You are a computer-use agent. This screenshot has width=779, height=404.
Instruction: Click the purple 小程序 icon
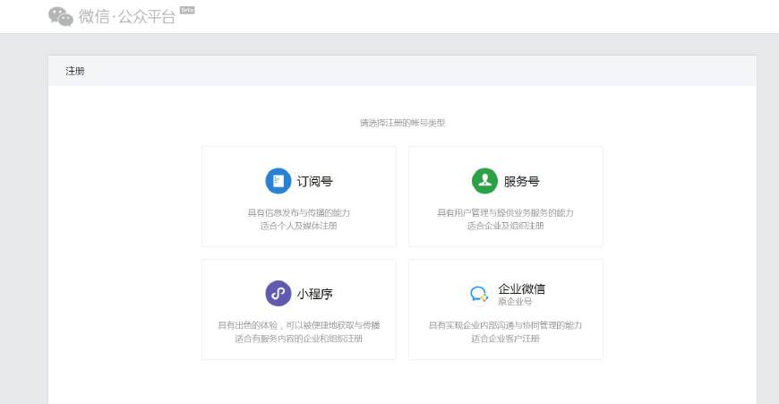278,293
